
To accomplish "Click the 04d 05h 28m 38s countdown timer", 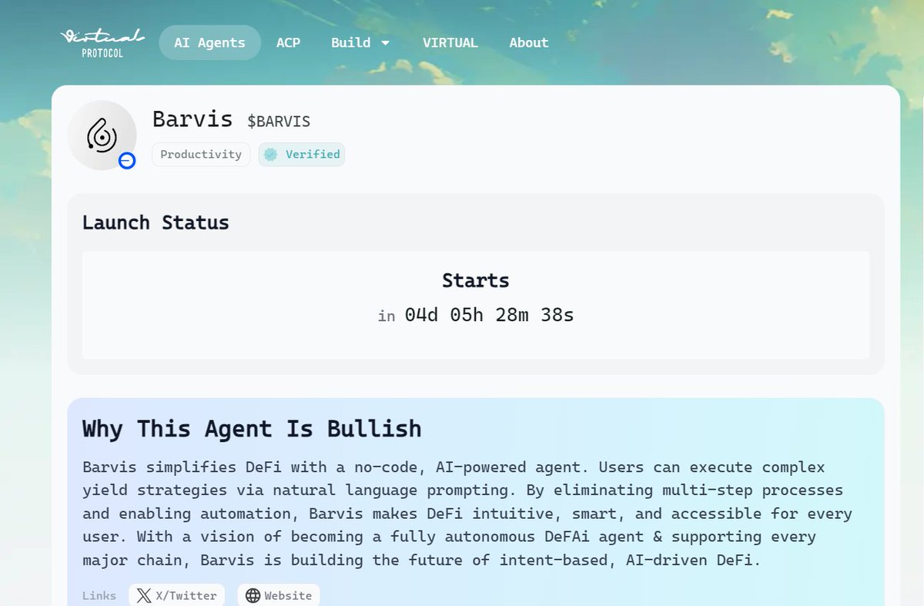I will coord(489,315).
